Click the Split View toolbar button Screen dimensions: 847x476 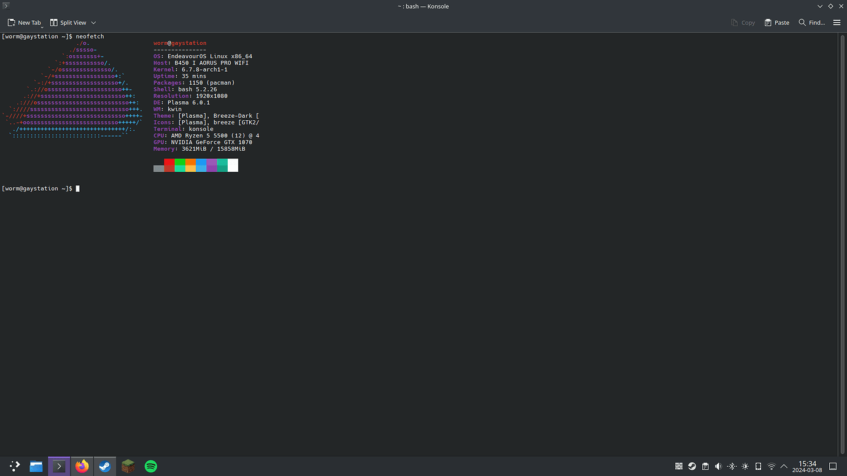click(x=68, y=23)
